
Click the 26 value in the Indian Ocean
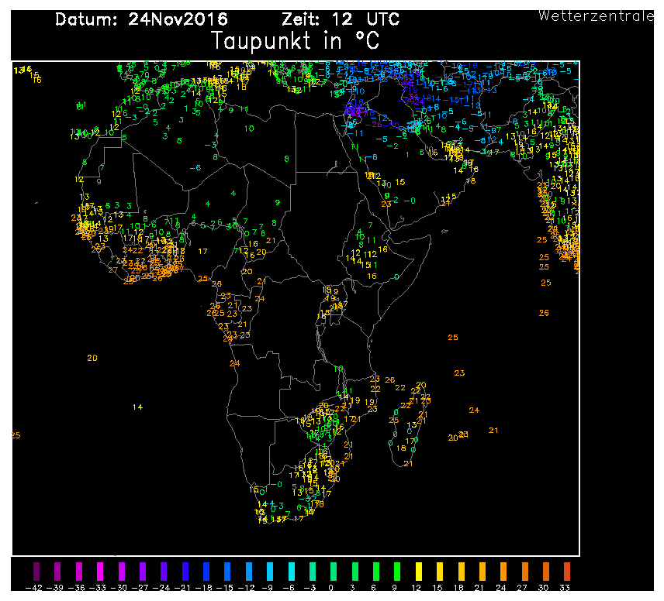[544, 313]
